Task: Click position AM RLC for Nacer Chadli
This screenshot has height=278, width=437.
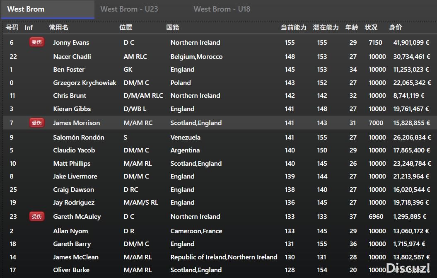Action: pyautogui.click(x=135, y=57)
